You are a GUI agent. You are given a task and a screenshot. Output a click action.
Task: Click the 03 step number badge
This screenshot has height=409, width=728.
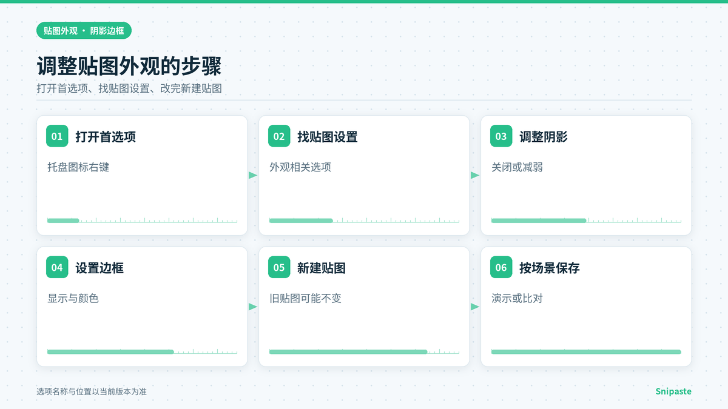click(x=501, y=136)
